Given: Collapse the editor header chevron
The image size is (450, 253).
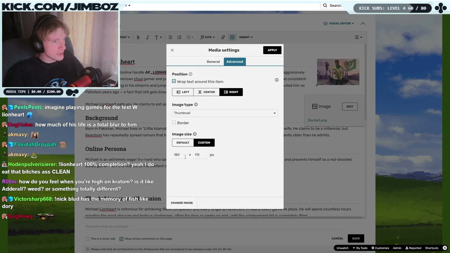Looking at the screenshot, I should tap(363, 24).
